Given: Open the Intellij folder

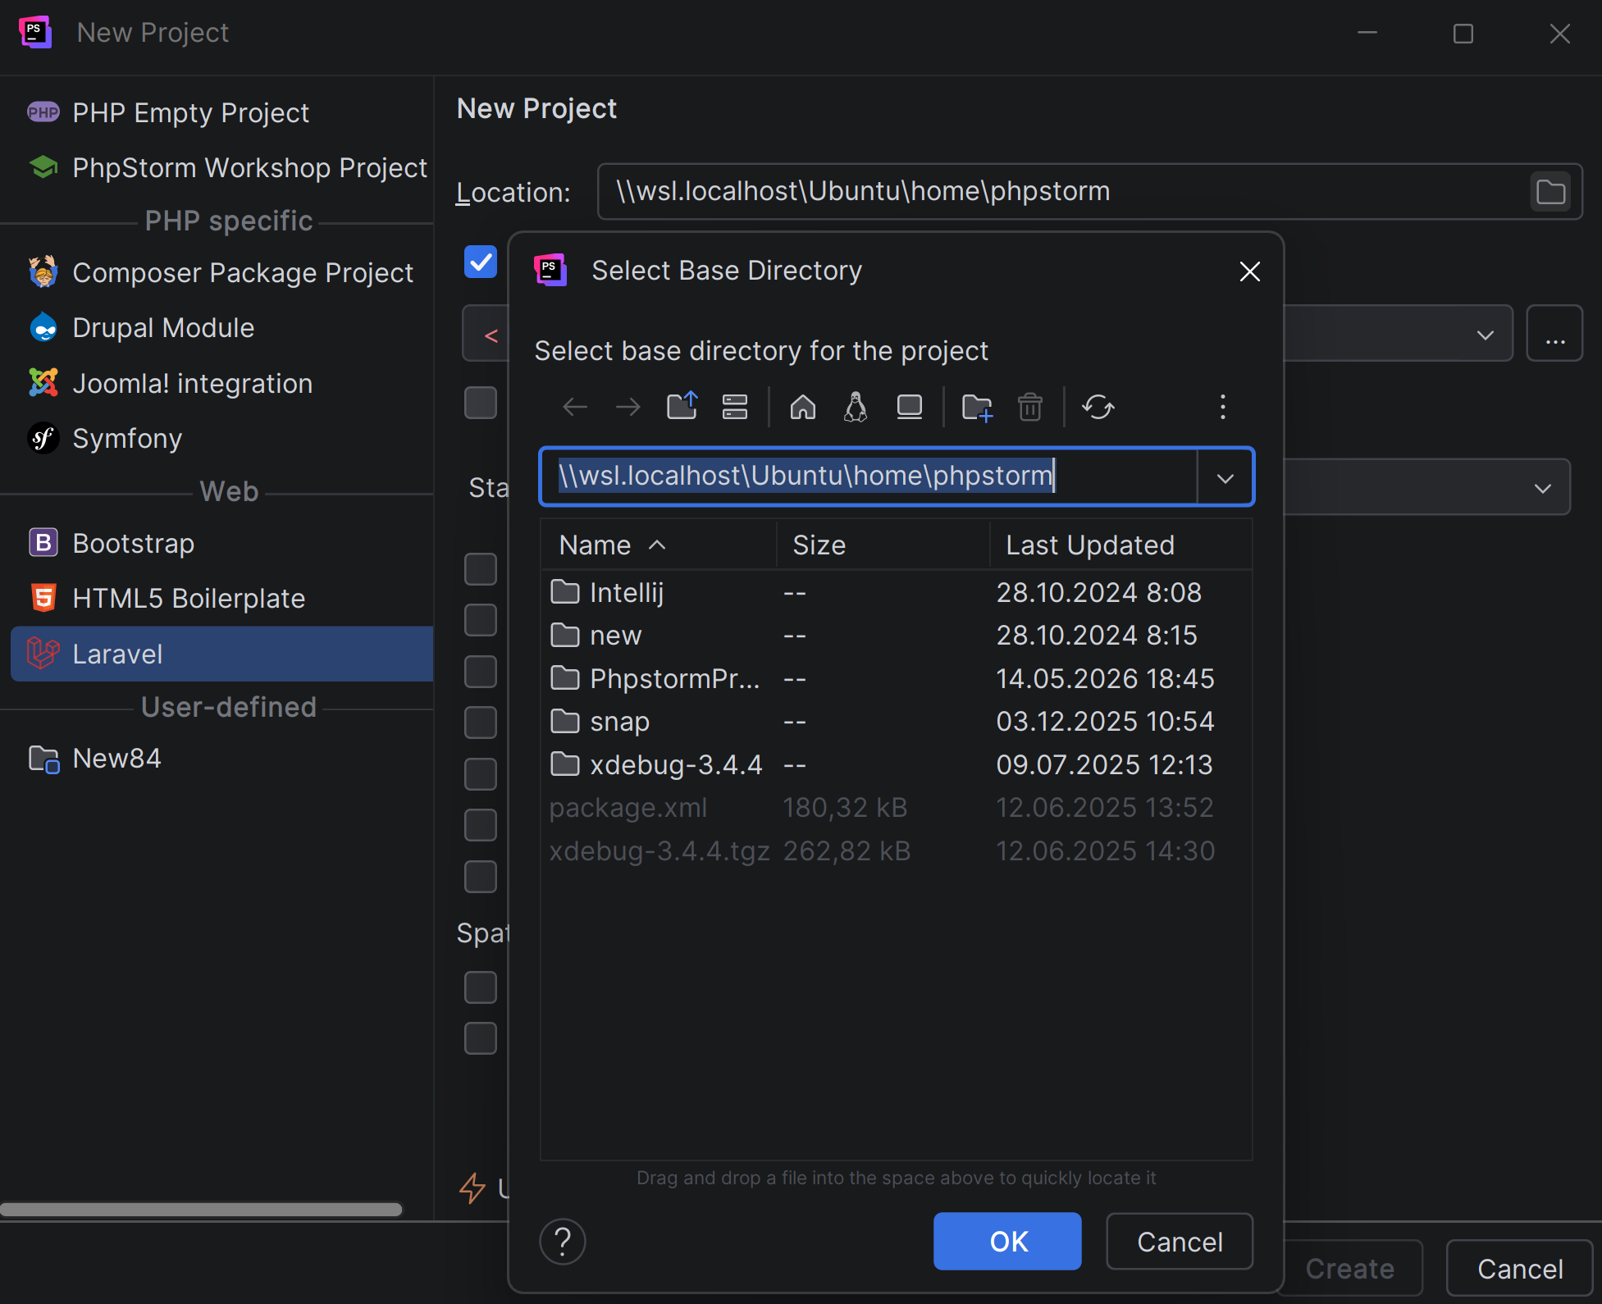Looking at the screenshot, I should (x=896, y=592).
